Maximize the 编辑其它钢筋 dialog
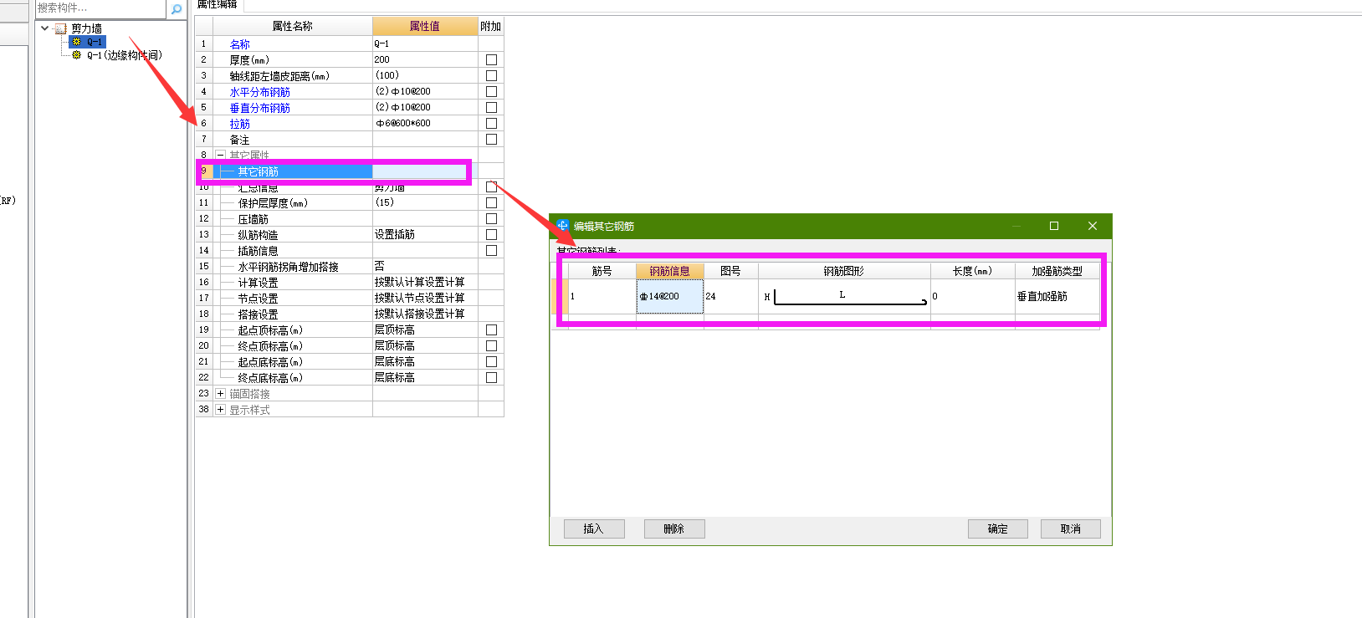The width and height of the screenshot is (1362, 618). [1054, 226]
